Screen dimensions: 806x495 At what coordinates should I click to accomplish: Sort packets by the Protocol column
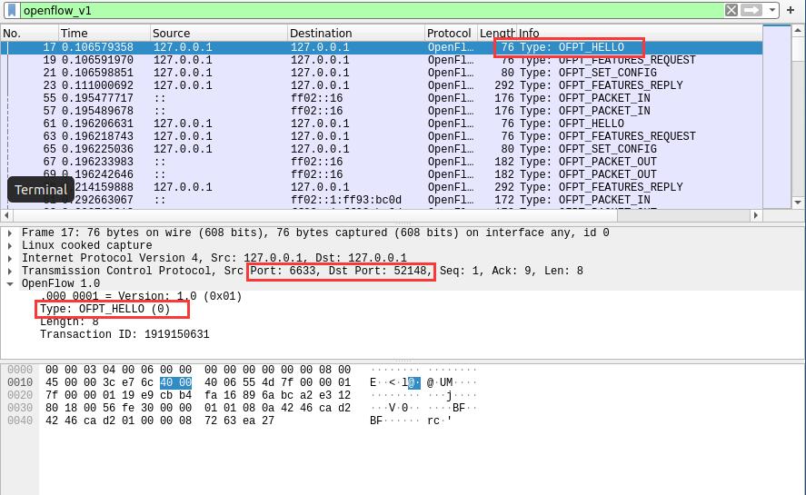tap(451, 33)
